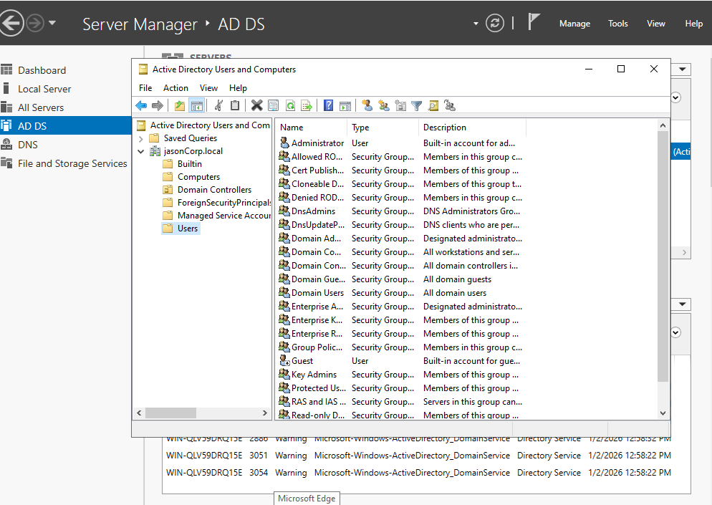Open the Tools menu in Server Manager

click(617, 23)
